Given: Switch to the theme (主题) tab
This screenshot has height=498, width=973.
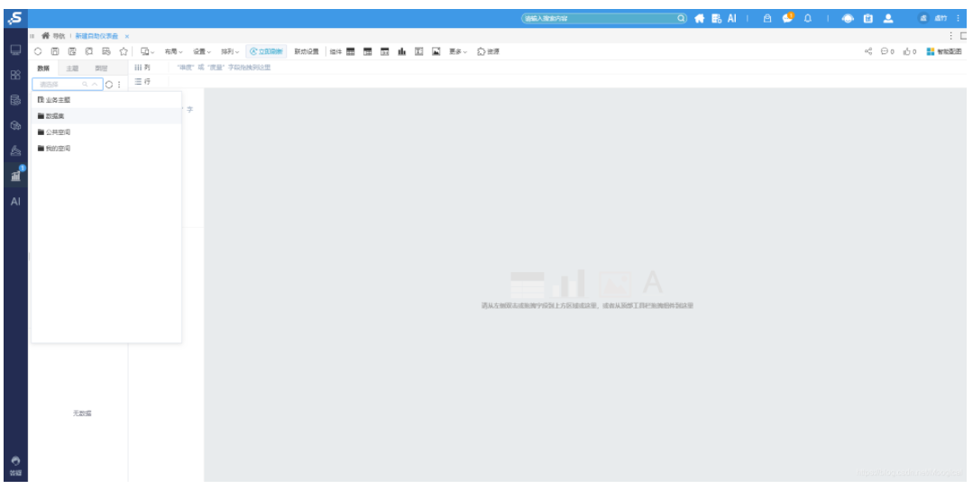Looking at the screenshot, I should coord(73,68).
